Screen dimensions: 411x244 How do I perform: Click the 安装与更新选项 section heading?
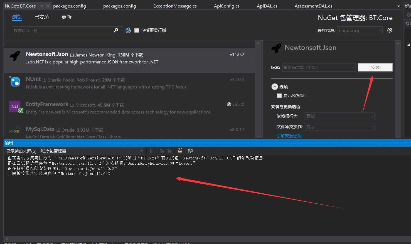coord(286,107)
